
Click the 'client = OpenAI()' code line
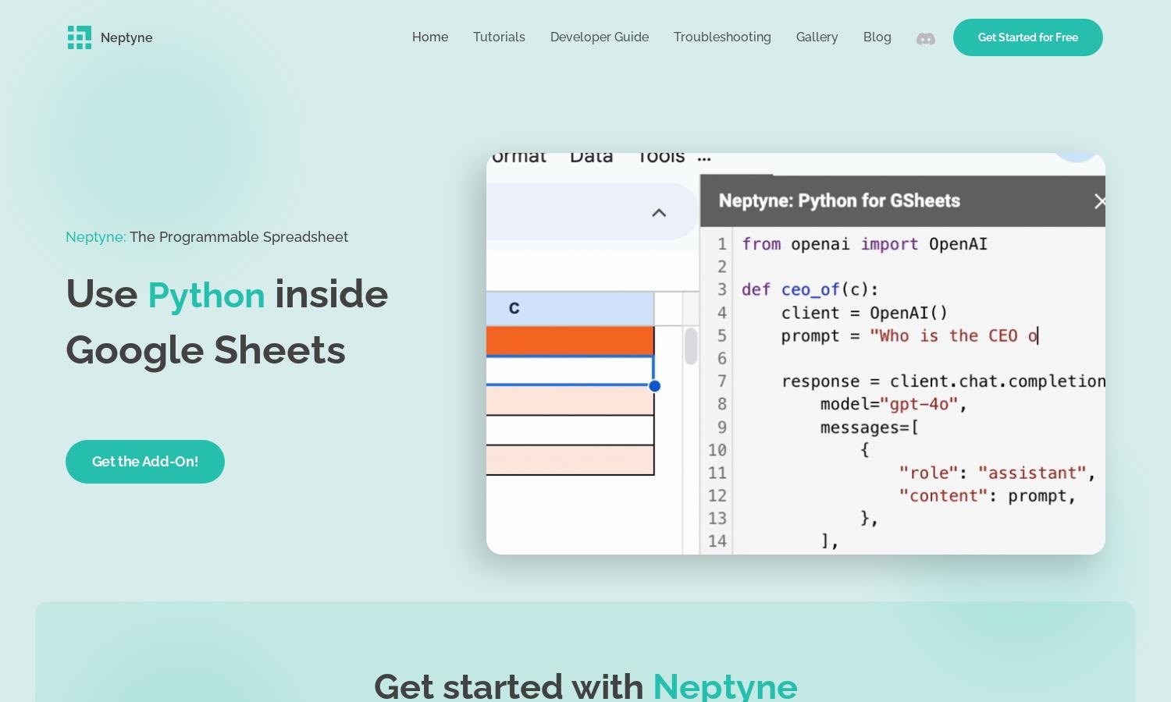864,313
